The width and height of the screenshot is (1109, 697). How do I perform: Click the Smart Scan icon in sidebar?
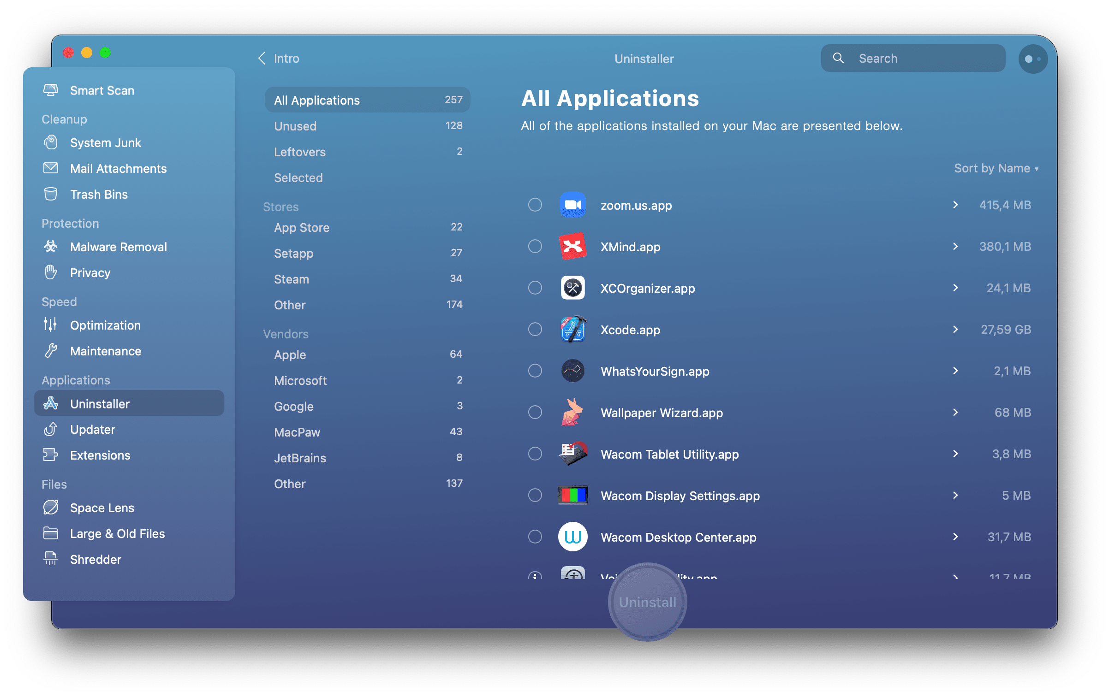51,89
